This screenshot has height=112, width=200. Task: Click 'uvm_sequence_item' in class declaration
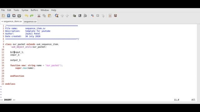tap(47, 44)
